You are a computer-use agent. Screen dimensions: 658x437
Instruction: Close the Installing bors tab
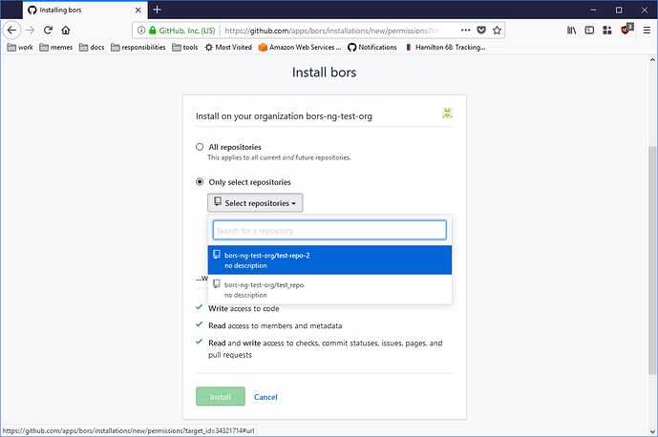pyautogui.click(x=138, y=10)
